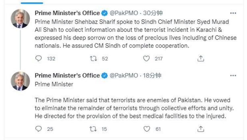Click verified badge on the first tweet
This screenshot has width=247, height=140.
pyautogui.click(x=104, y=13)
